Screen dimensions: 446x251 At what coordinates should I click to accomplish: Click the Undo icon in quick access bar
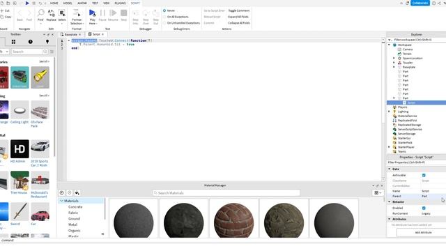click(x=40, y=3)
